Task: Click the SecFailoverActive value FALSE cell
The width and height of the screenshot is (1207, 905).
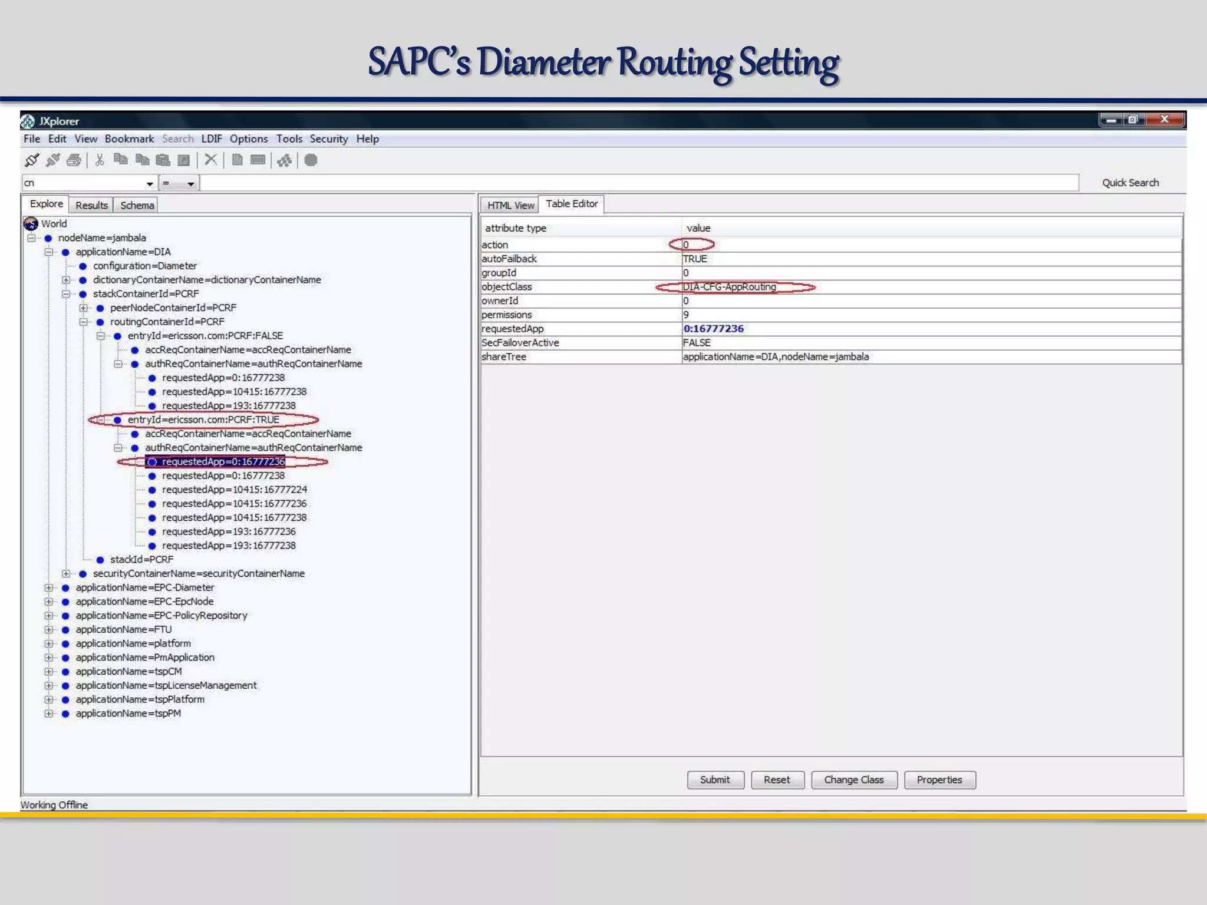Action: click(932, 343)
